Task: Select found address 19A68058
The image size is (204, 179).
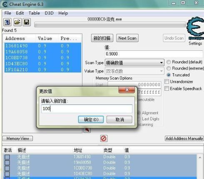Action: (x=43, y=52)
